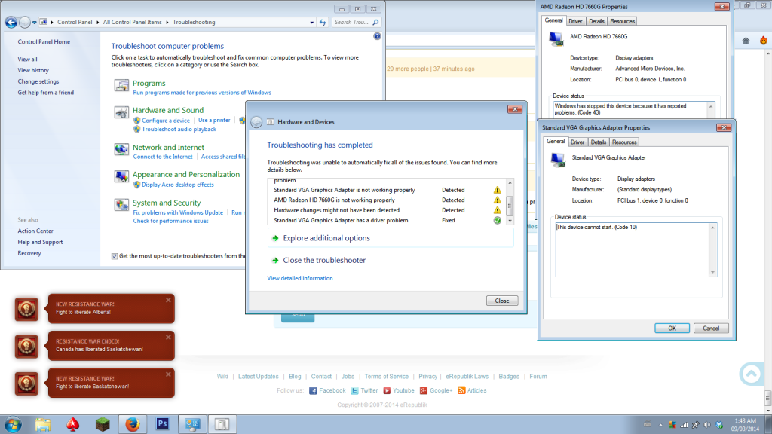Image resolution: width=772 pixels, height=434 pixels.
Task: Click Fix problems with Windows Update link
Action: pyautogui.click(x=178, y=212)
